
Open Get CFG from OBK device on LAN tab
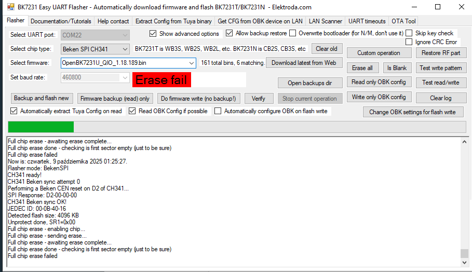pyautogui.click(x=260, y=21)
